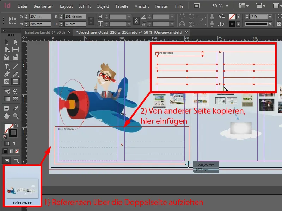Select the Content Placer tool
Image resolution: width=282 pixels, height=211 pixels.
16,57
